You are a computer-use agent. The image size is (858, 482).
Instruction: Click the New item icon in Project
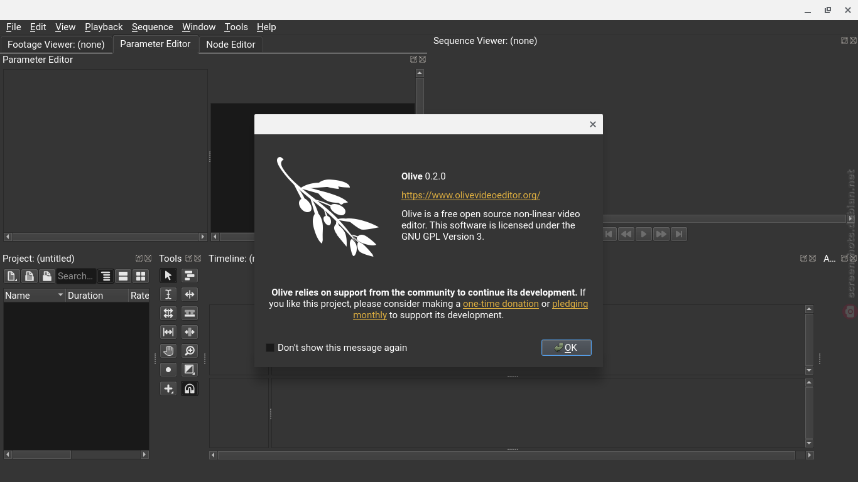click(11, 276)
